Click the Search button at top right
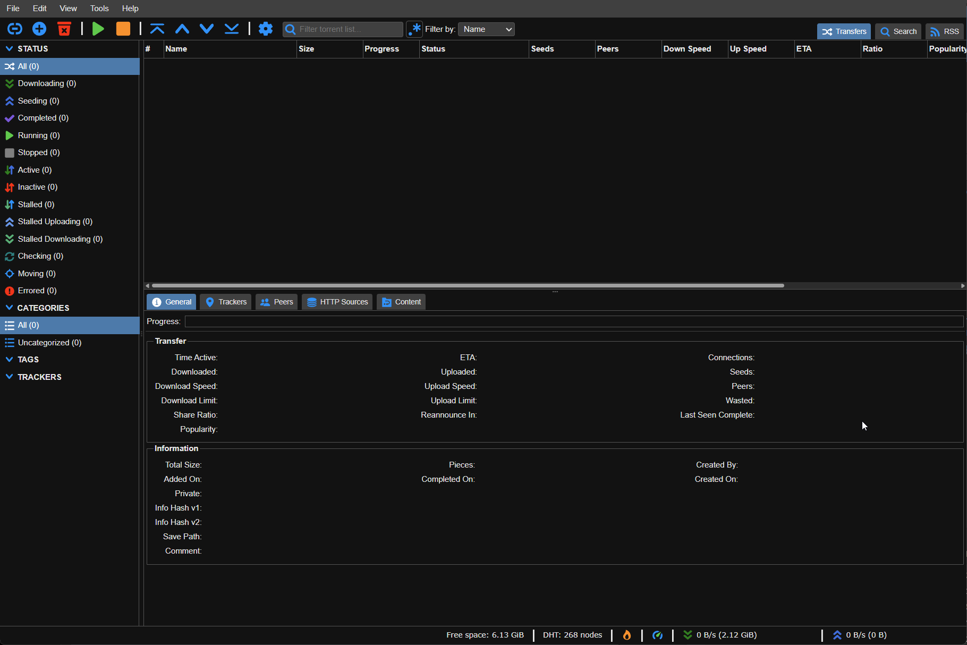 pyautogui.click(x=898, y=31)
